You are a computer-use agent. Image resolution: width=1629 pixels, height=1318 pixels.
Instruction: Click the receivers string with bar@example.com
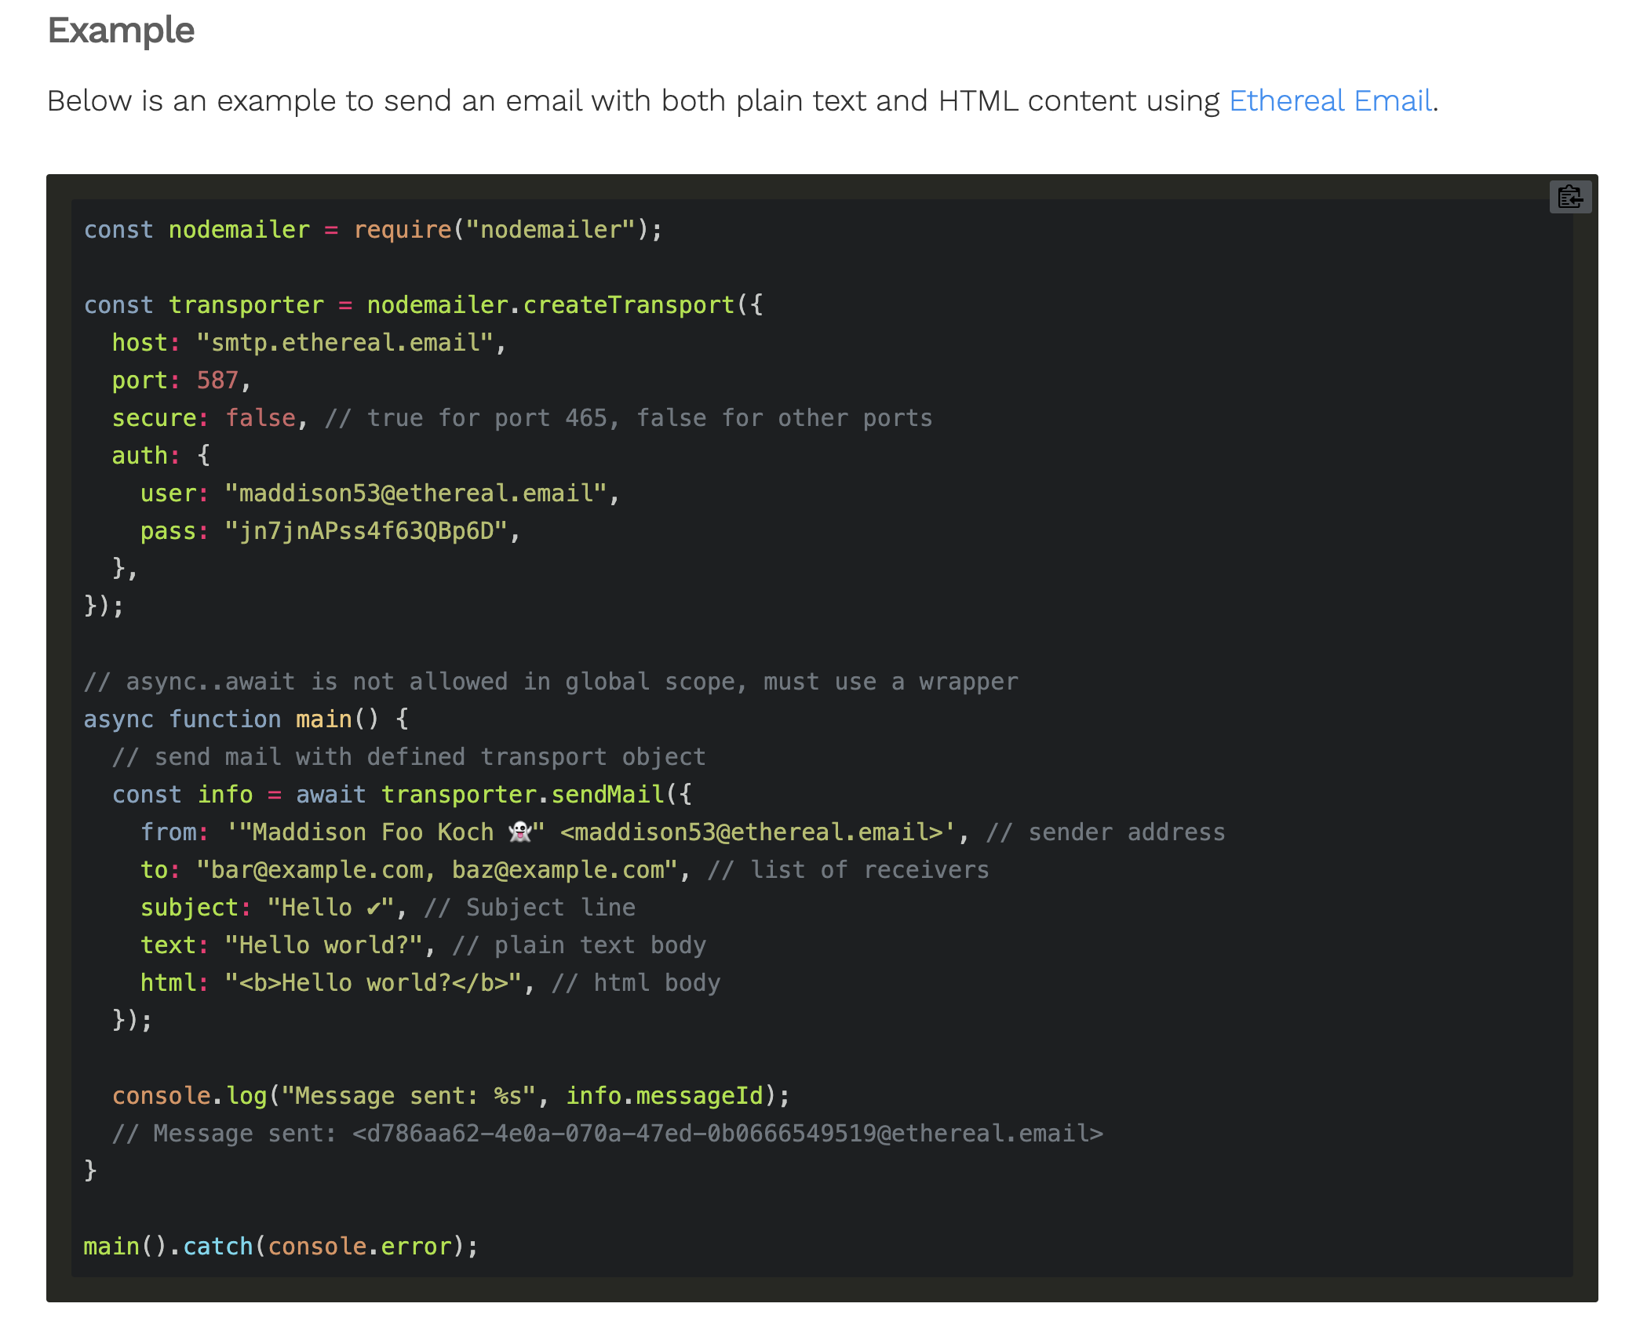coord(436,870)
